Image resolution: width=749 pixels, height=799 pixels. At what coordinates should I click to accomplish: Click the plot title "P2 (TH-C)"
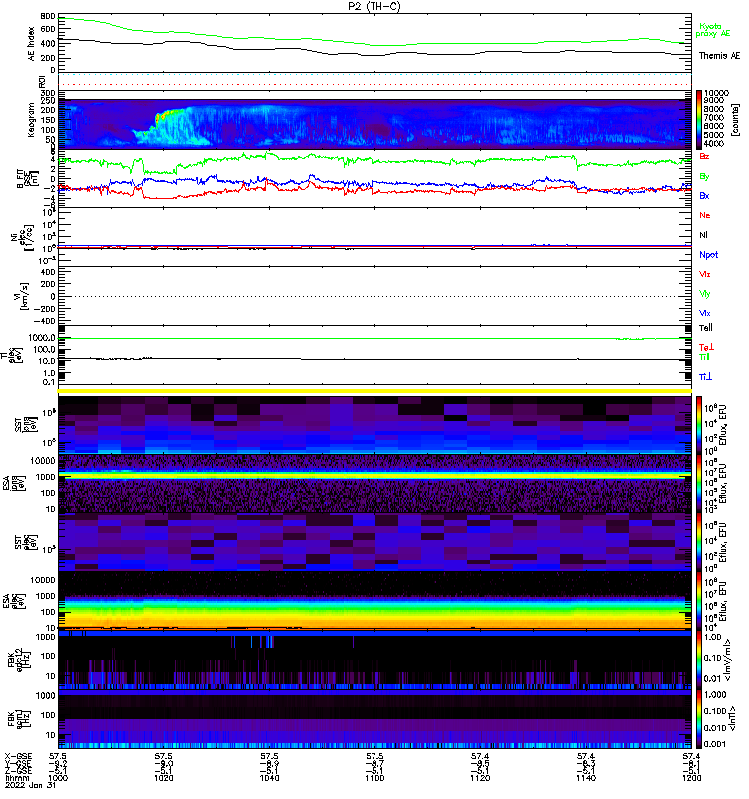374,6
